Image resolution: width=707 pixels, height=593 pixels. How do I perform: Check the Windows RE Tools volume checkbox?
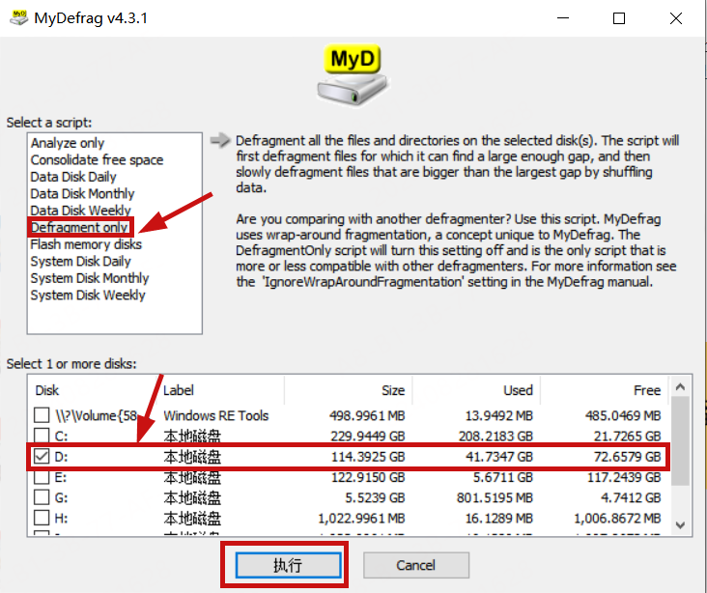42,415
